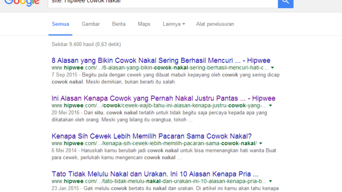This screenshot has width=342, height=192.
Task: Expand arrow beside 8-alasan-yang-bikin URL
Action: (x=272, y=68)
